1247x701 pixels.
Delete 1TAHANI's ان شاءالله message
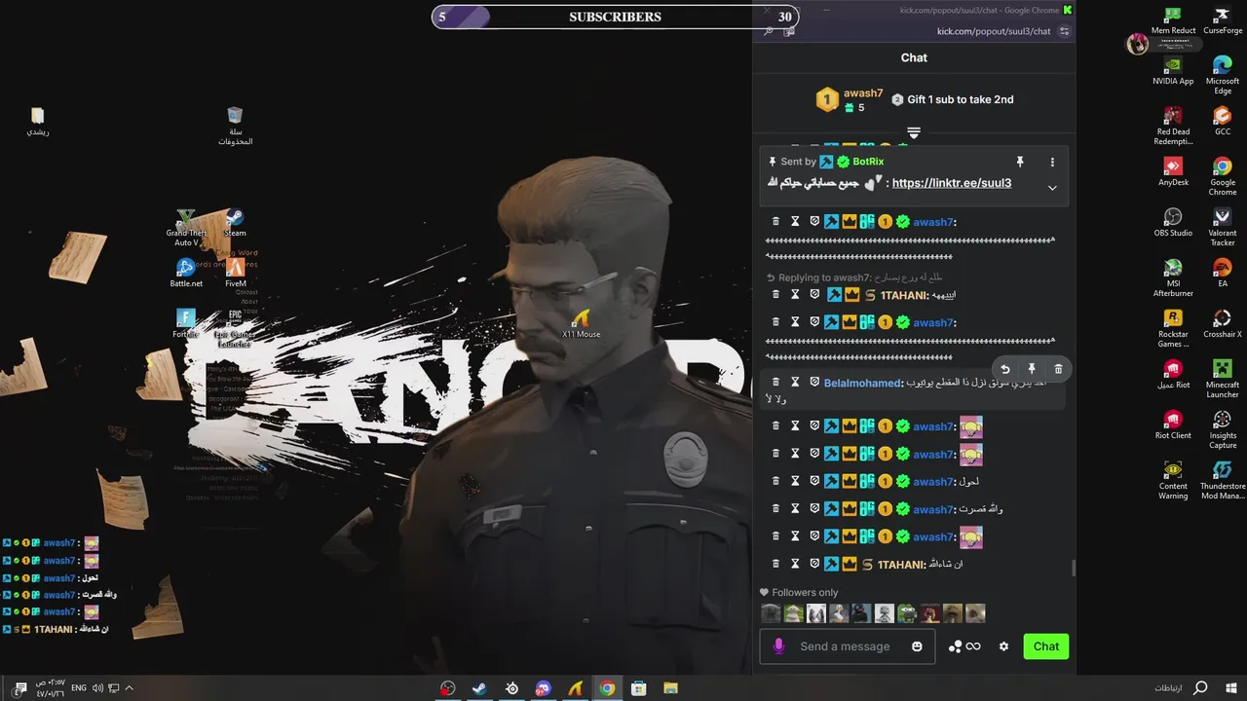[x=775, y=564]
